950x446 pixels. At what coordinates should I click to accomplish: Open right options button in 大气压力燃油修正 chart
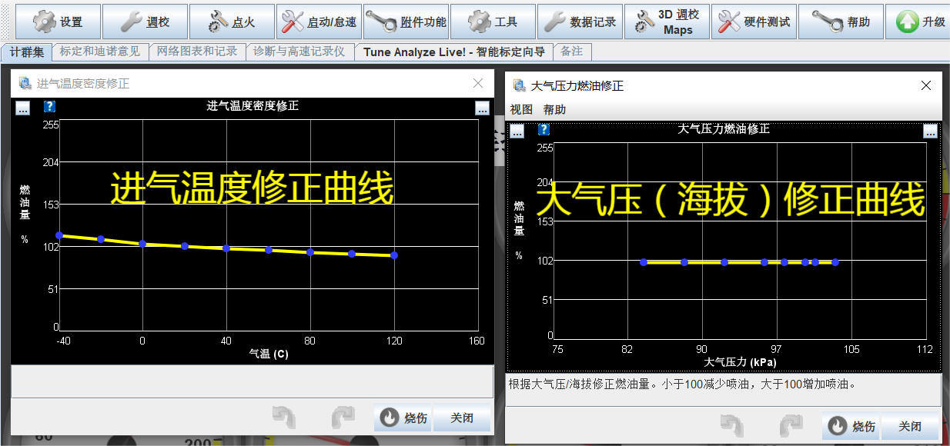(x=930, y=131)
